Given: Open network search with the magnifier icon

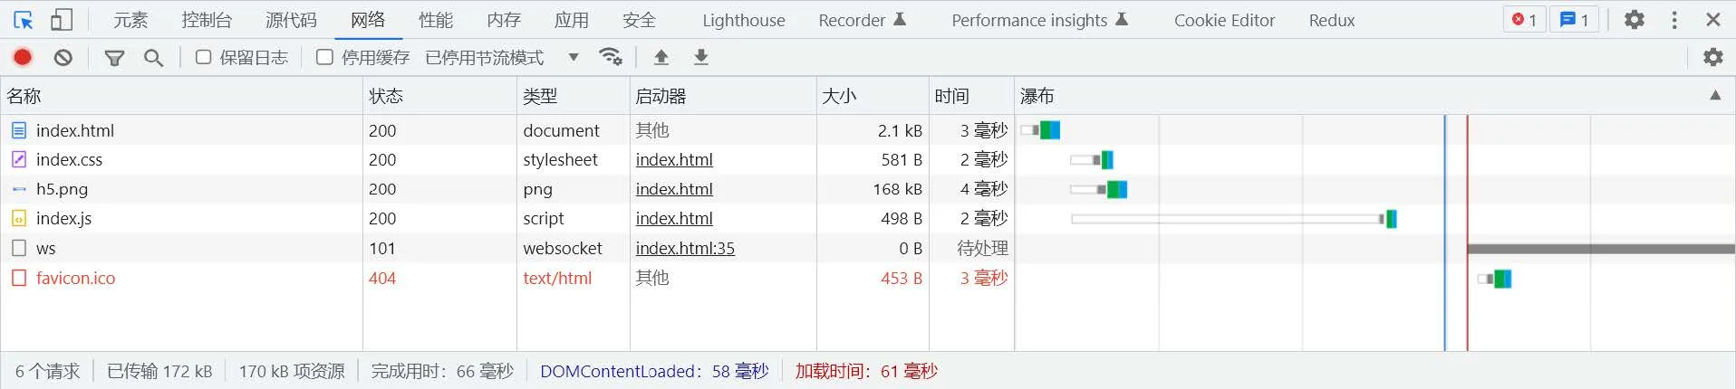Looking at the screenshot, I should [x=154, y=58].
